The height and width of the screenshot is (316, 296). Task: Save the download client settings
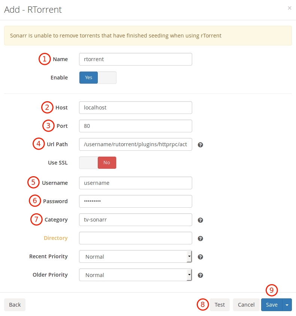272,305
